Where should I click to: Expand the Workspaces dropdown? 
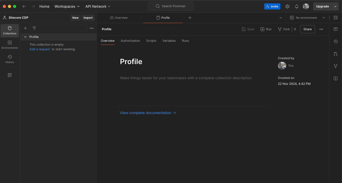(67, 6)
